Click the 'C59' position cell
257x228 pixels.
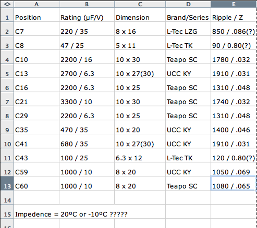point(36,172)
